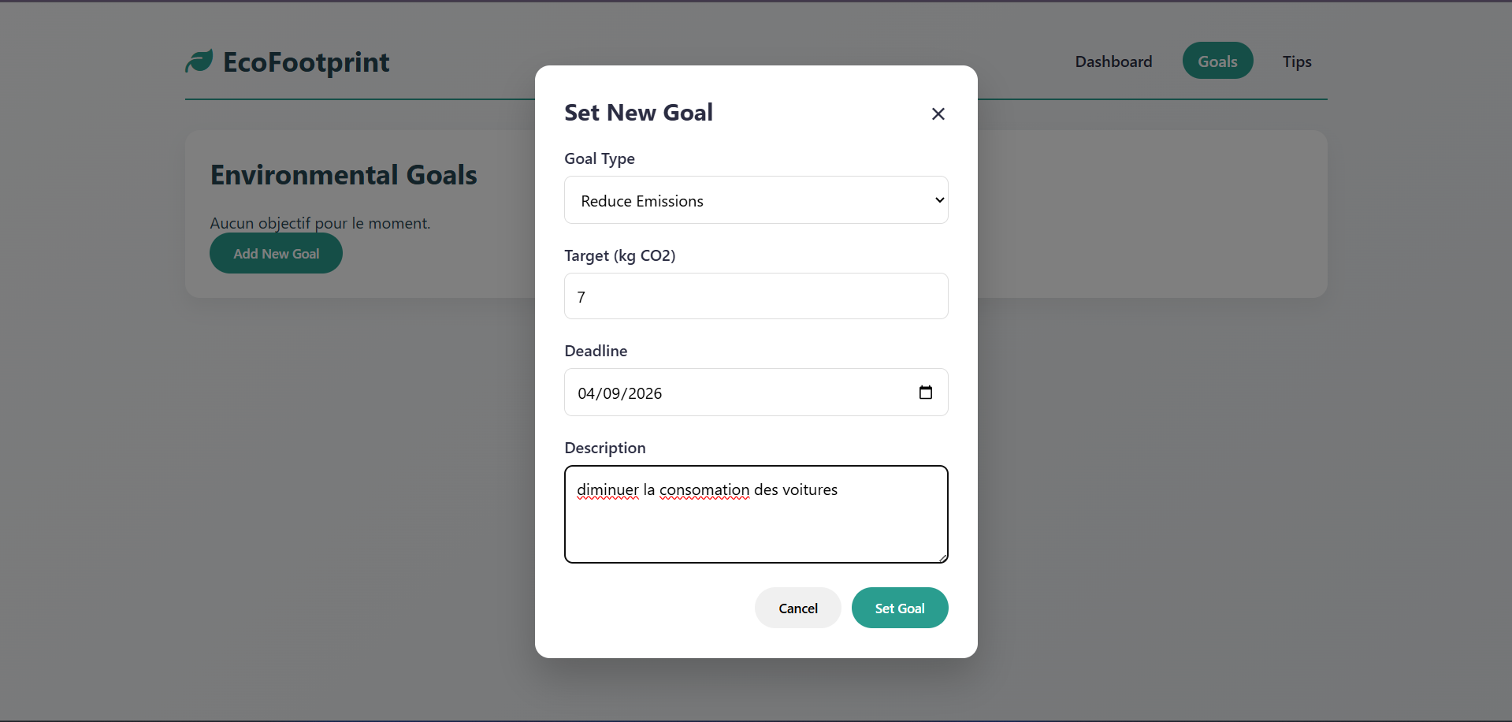Submit with the Set Goal button
1512x722 pixels.
click(x=900, y=608)
